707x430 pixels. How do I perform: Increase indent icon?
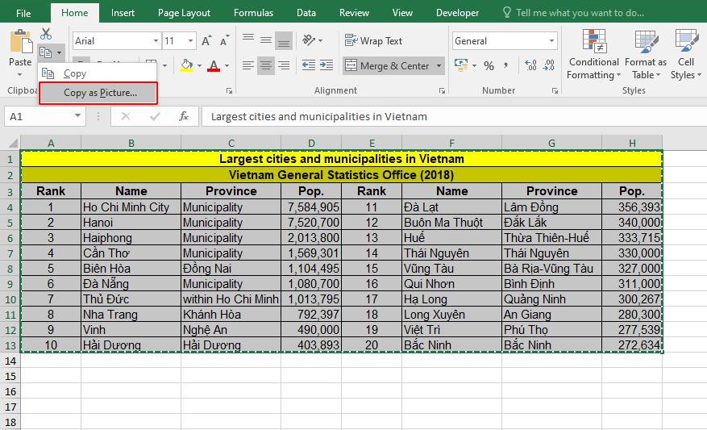pos(326,66)
